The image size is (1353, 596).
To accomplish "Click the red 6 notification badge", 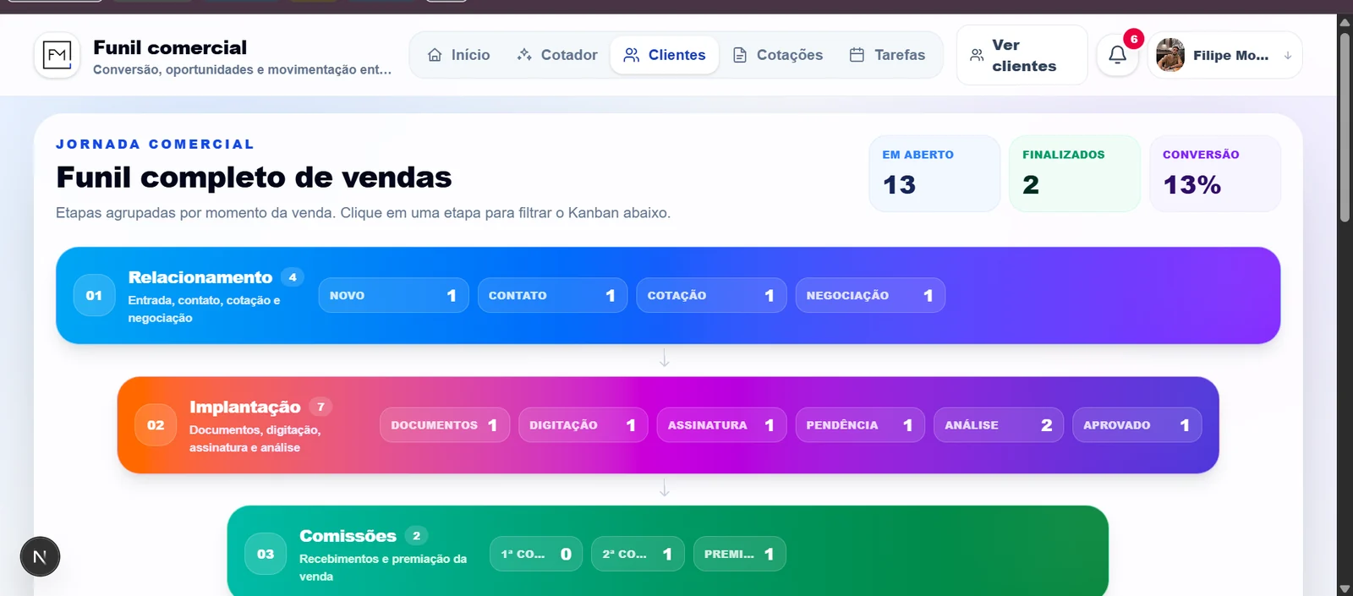I will (x=1134, y=39).
